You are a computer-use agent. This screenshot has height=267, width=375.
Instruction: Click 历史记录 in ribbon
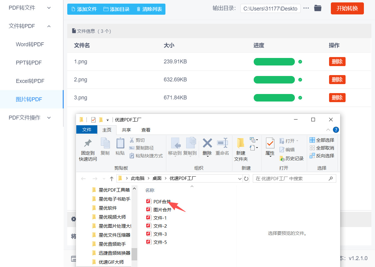pos(292,158)
